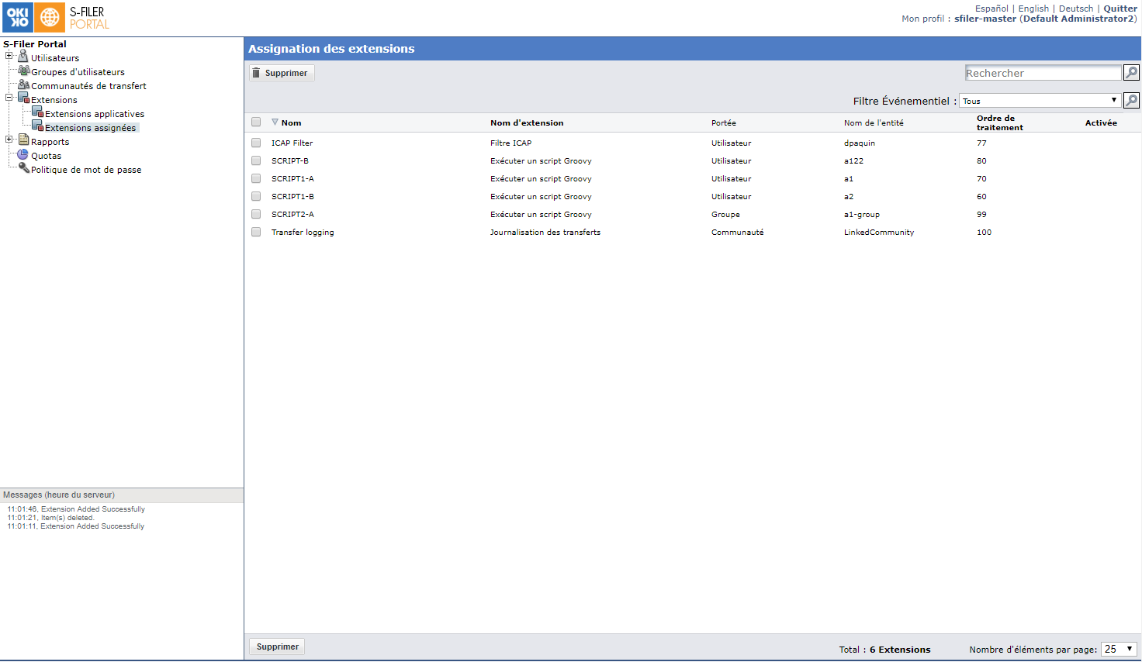Click the OKIOK logo icon
The height and width of the screenshot is (662, 1142).
tap(18, 17)
